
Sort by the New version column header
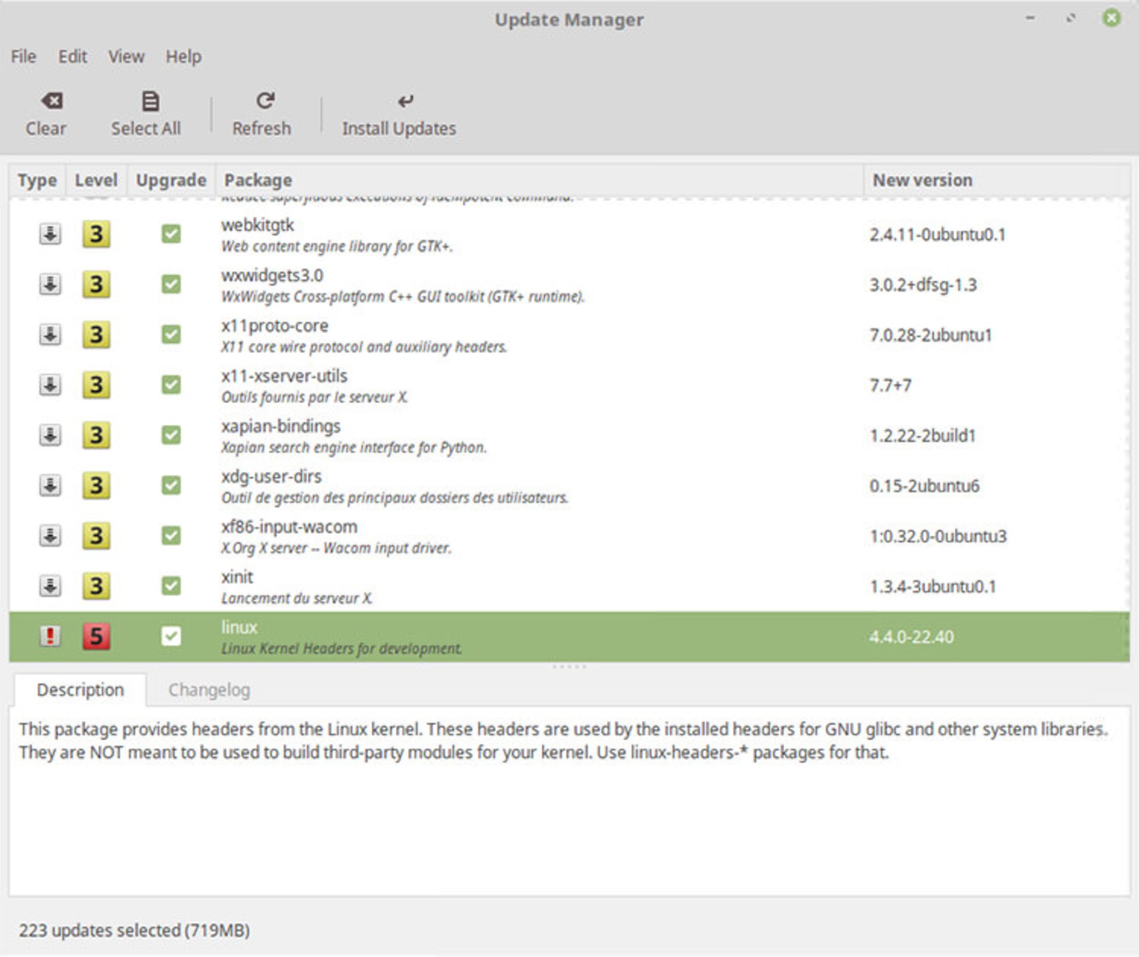[922, 180]
